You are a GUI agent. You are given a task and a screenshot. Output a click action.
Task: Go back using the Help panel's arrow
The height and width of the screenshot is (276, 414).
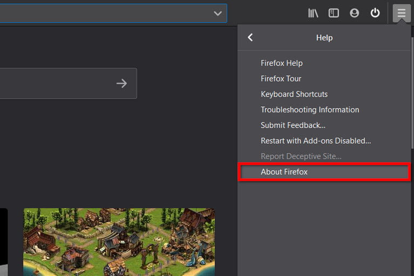pos(250,37)
